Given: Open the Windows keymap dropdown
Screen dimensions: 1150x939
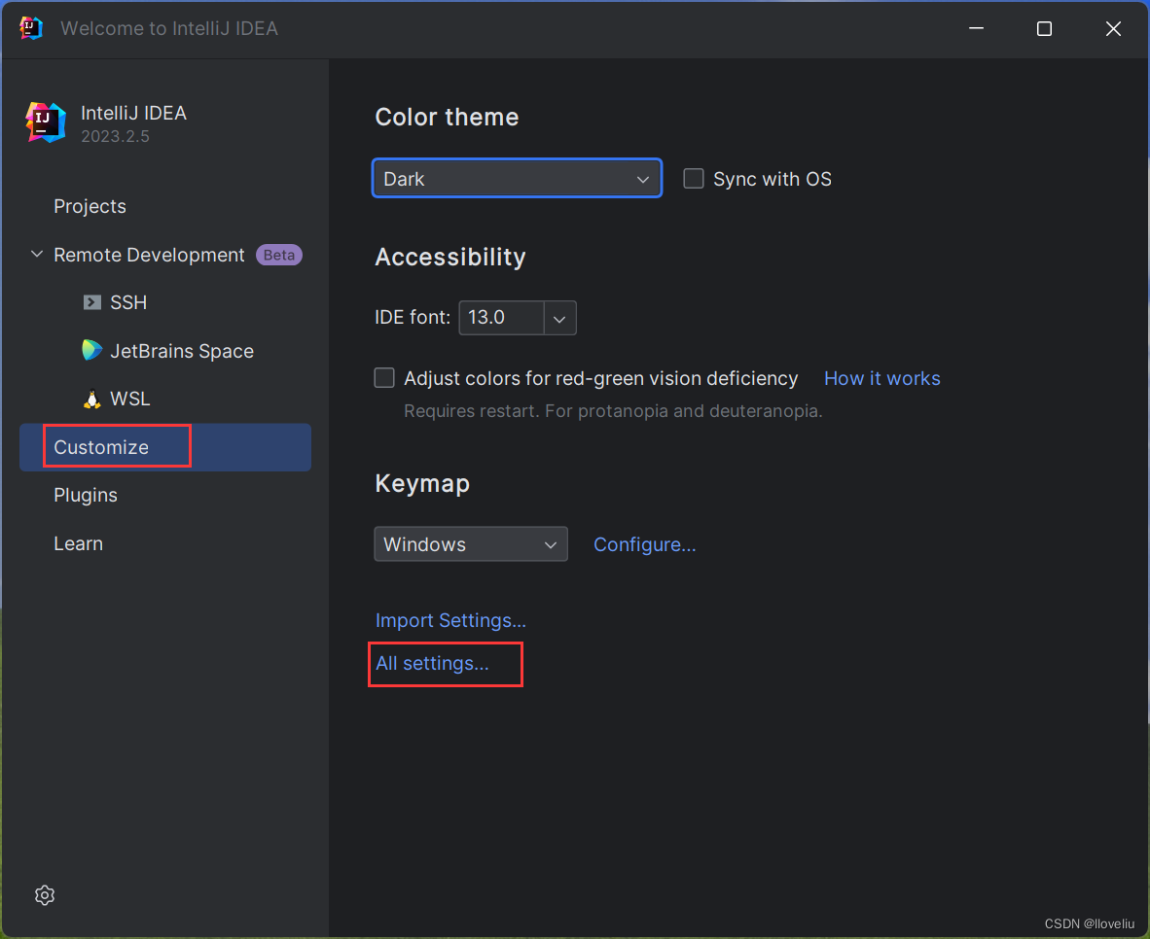Looking at the screenshot, I should [x=471, y=544].
